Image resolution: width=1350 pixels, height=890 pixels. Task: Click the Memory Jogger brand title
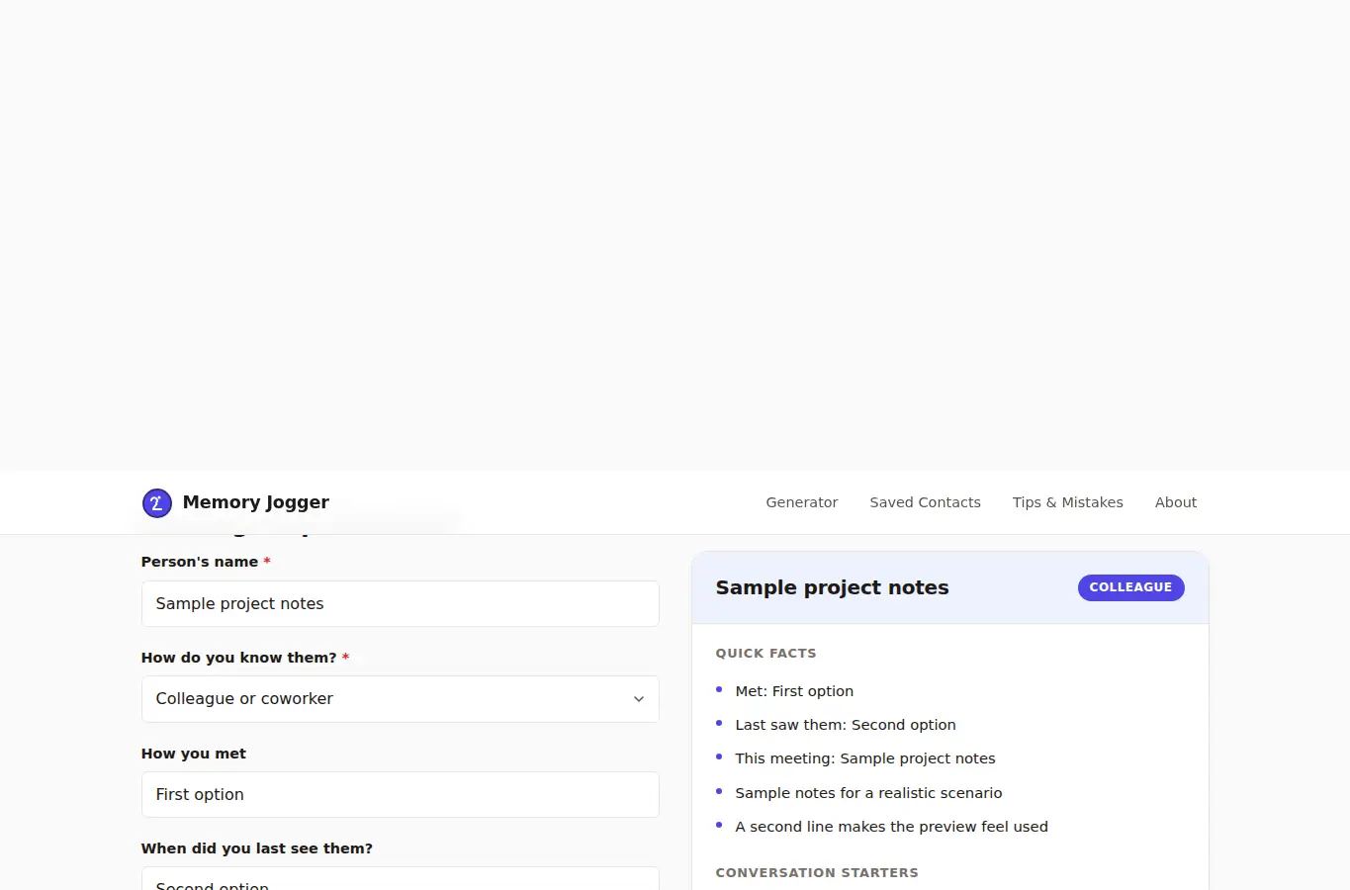click(255, 502)
